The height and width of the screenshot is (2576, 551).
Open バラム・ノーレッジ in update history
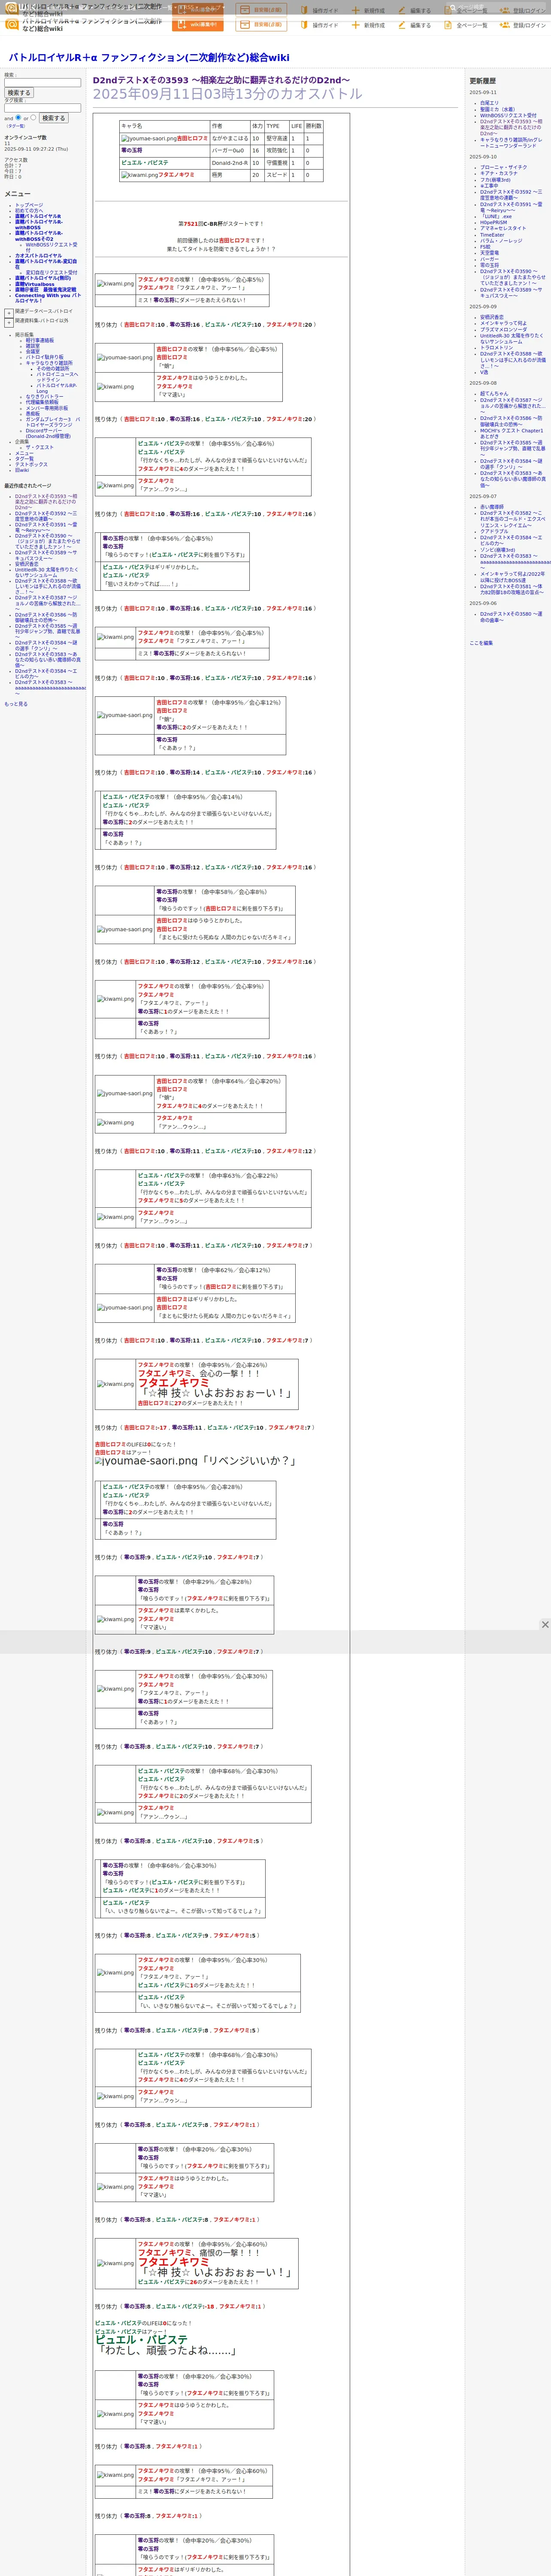tap(501, 241)
